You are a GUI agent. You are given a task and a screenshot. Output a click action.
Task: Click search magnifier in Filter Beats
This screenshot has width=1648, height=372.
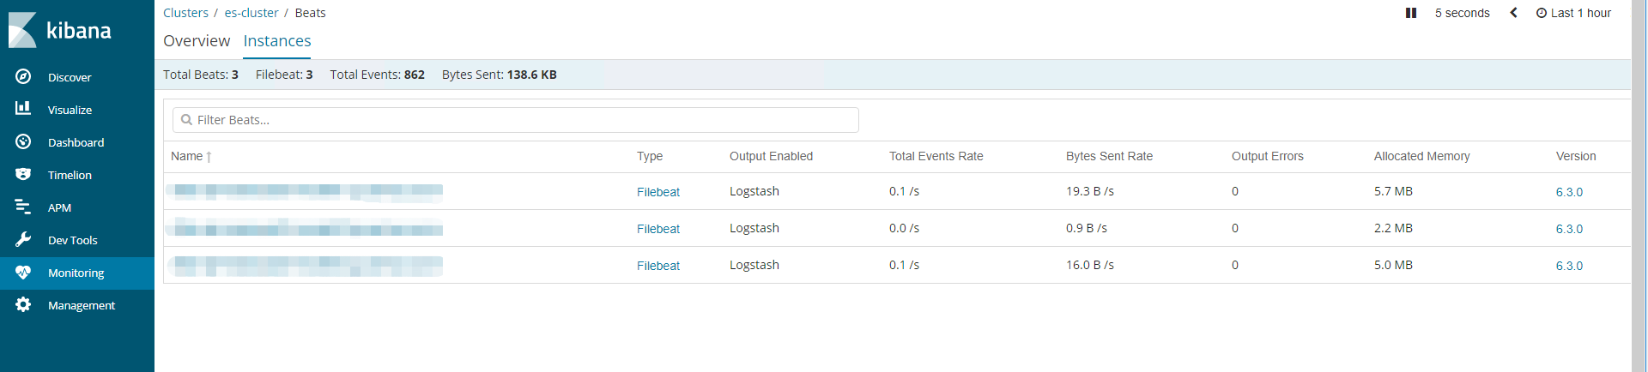pos(186,120)
